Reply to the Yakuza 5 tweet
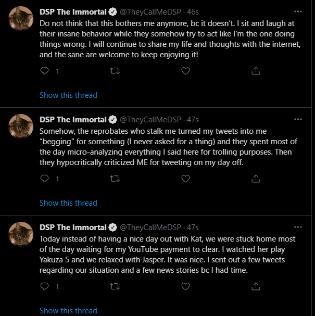 [44, 286]
